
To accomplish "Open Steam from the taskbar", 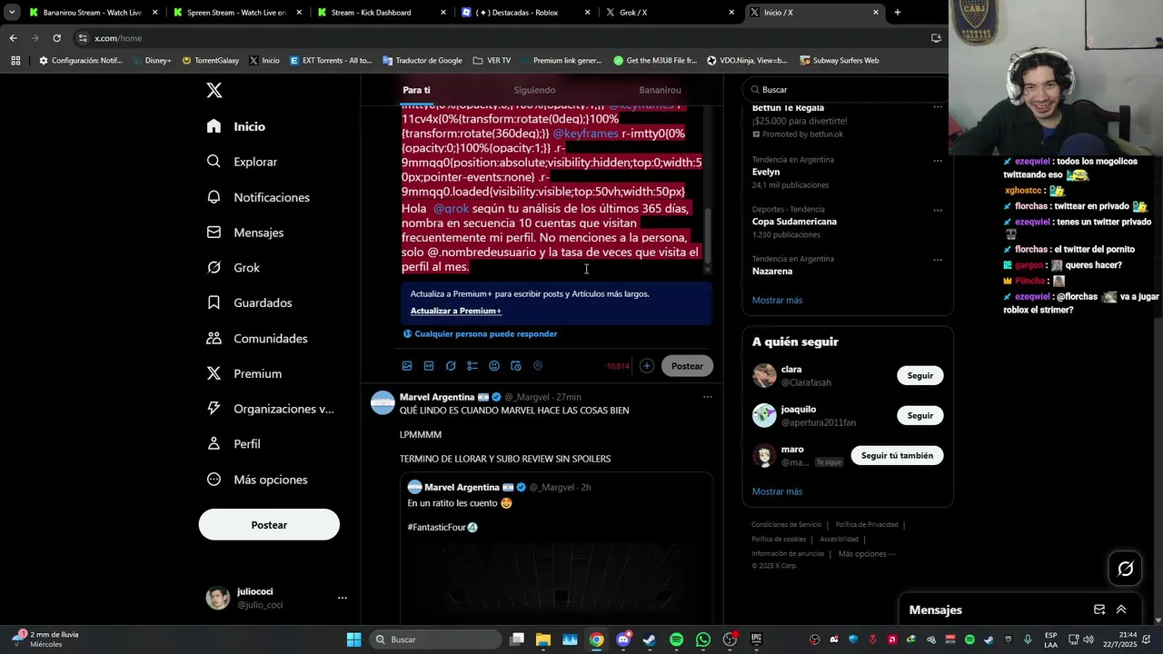I will point(650,639).
